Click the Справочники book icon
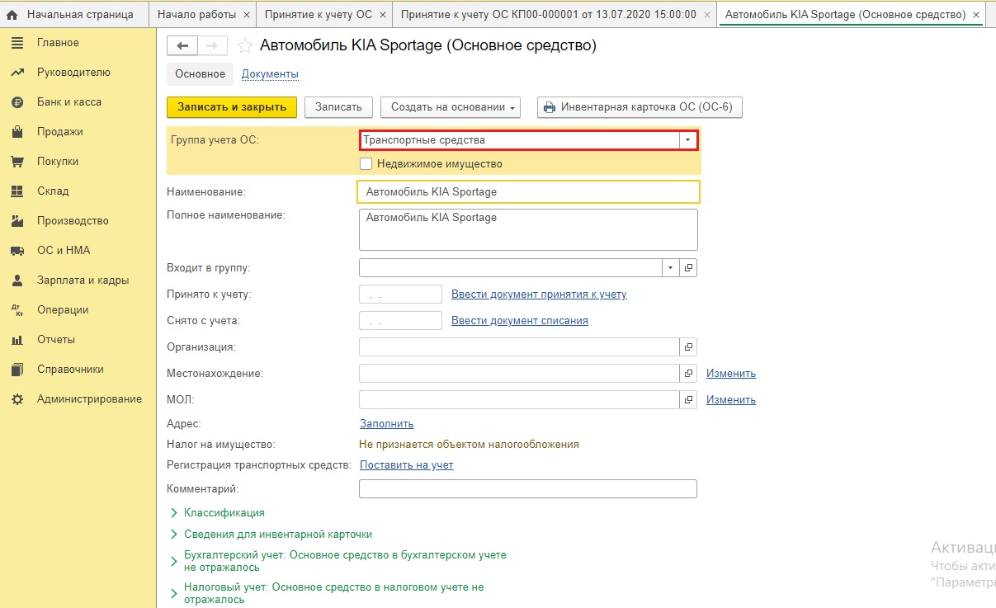The height and width of the screenshot is (608, 996). [x=17, y=370]
